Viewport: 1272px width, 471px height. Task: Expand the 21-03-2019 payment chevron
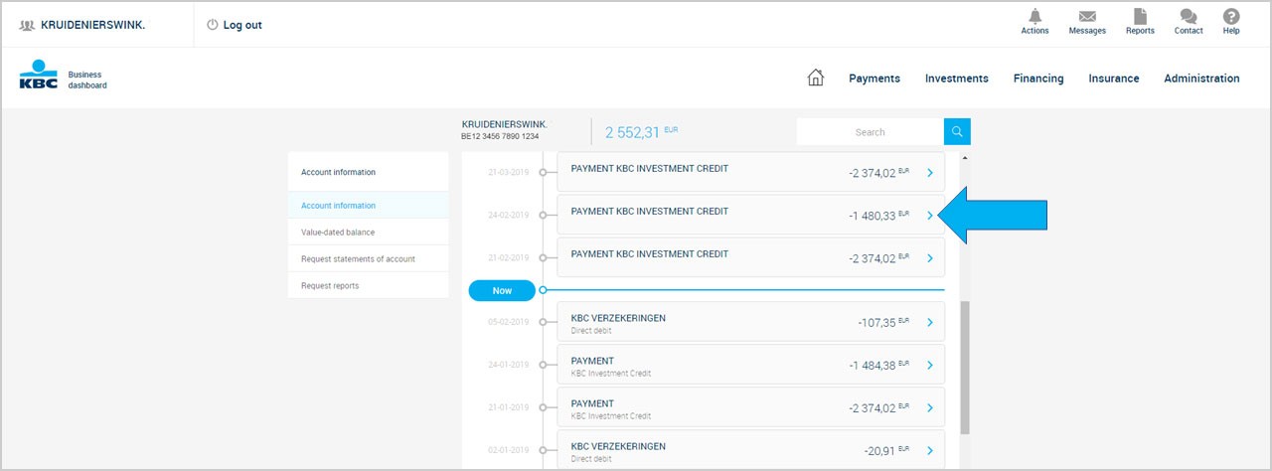click(930, 173)
